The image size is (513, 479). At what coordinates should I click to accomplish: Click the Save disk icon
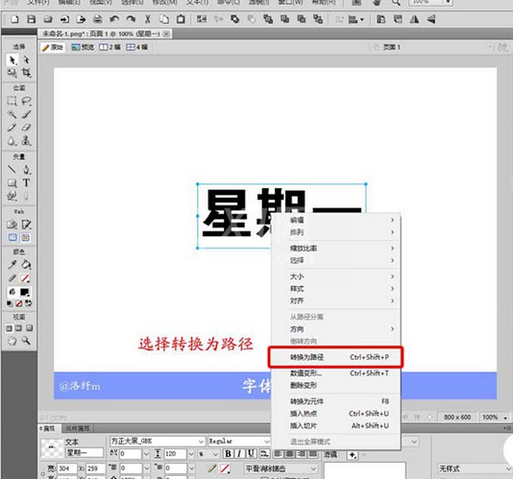pyautogui.click(x=31, y=19)
